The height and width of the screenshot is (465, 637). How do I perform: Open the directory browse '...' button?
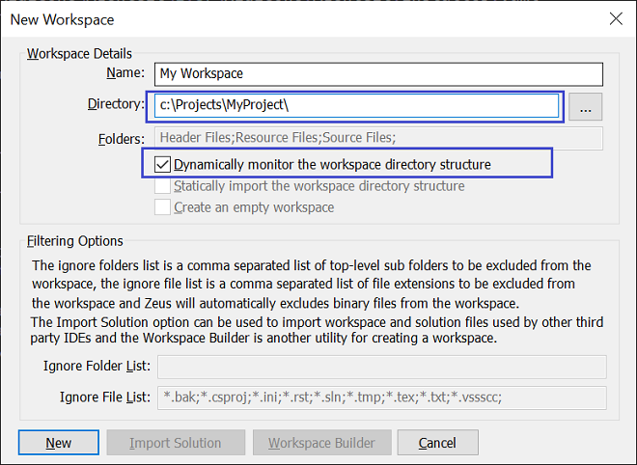tap(586, 107)
